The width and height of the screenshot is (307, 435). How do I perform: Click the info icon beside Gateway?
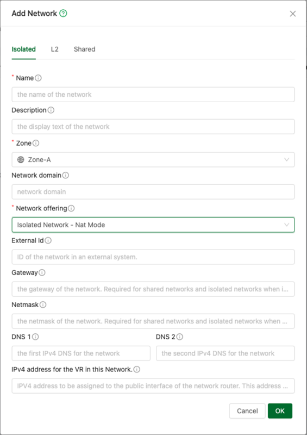tap(42, 273)
